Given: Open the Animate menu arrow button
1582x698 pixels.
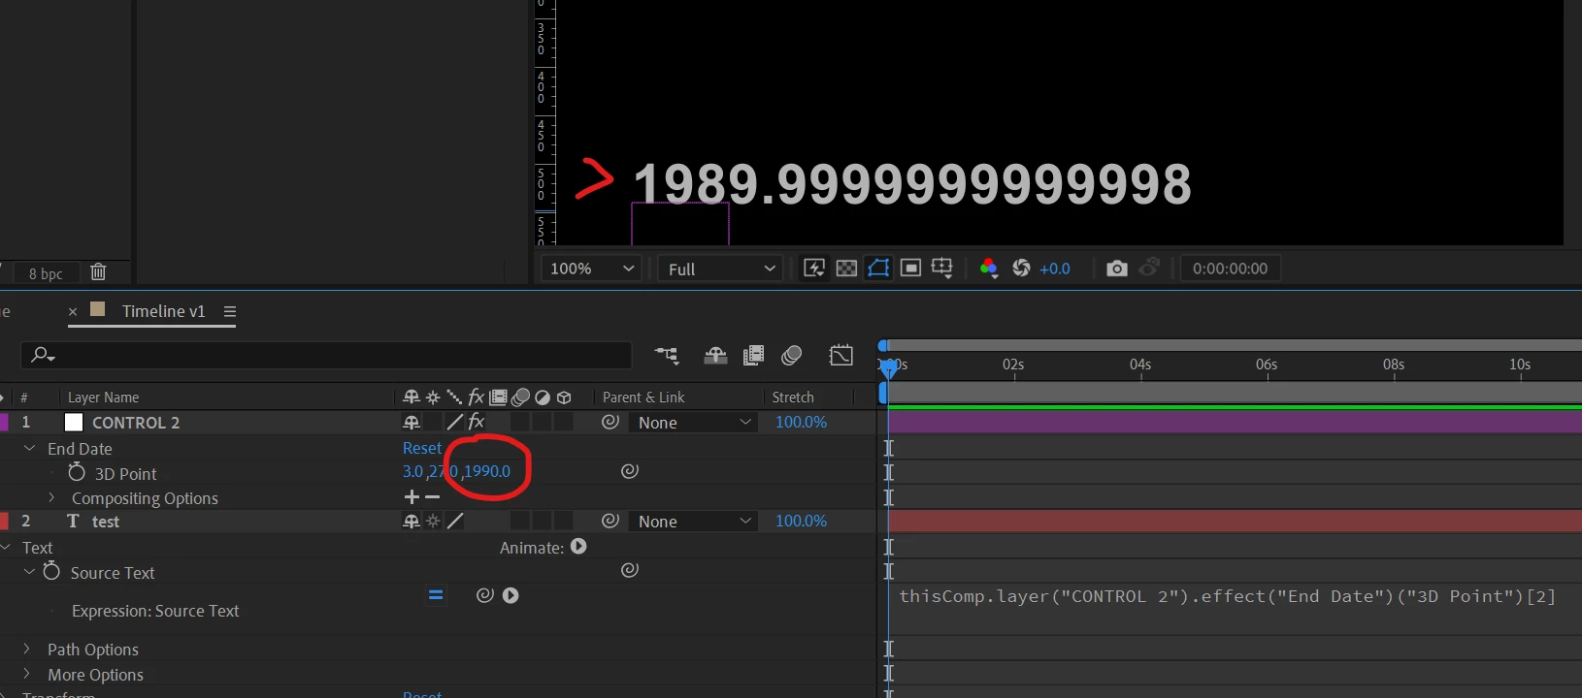Looking at the screenshot, I should tap(578, 547).
